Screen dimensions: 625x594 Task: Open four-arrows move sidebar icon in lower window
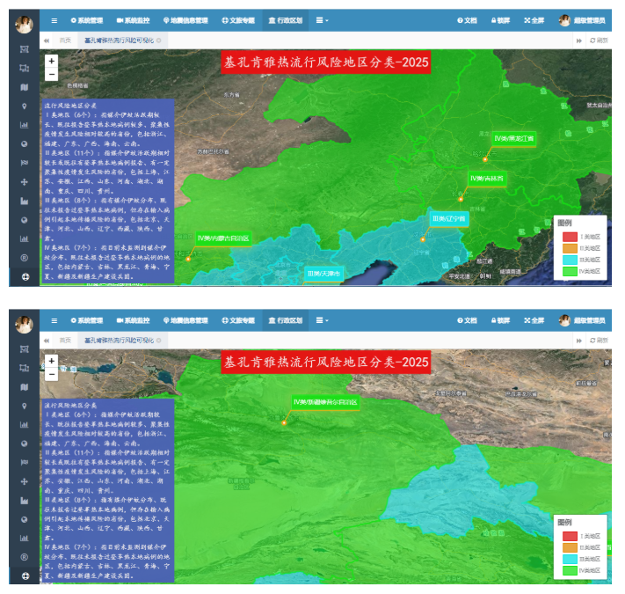point(25,481)
